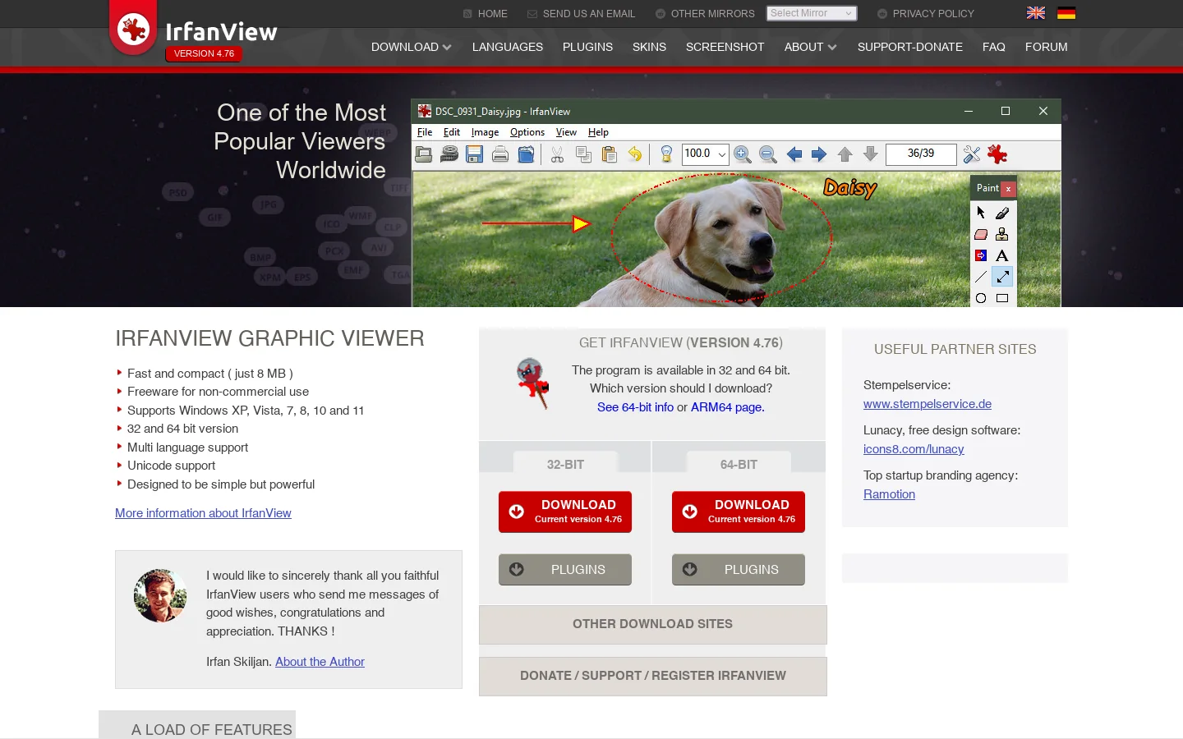Open the SKINS page
The width and height of the screenshot is (1183, 739).
coord(649,47)
